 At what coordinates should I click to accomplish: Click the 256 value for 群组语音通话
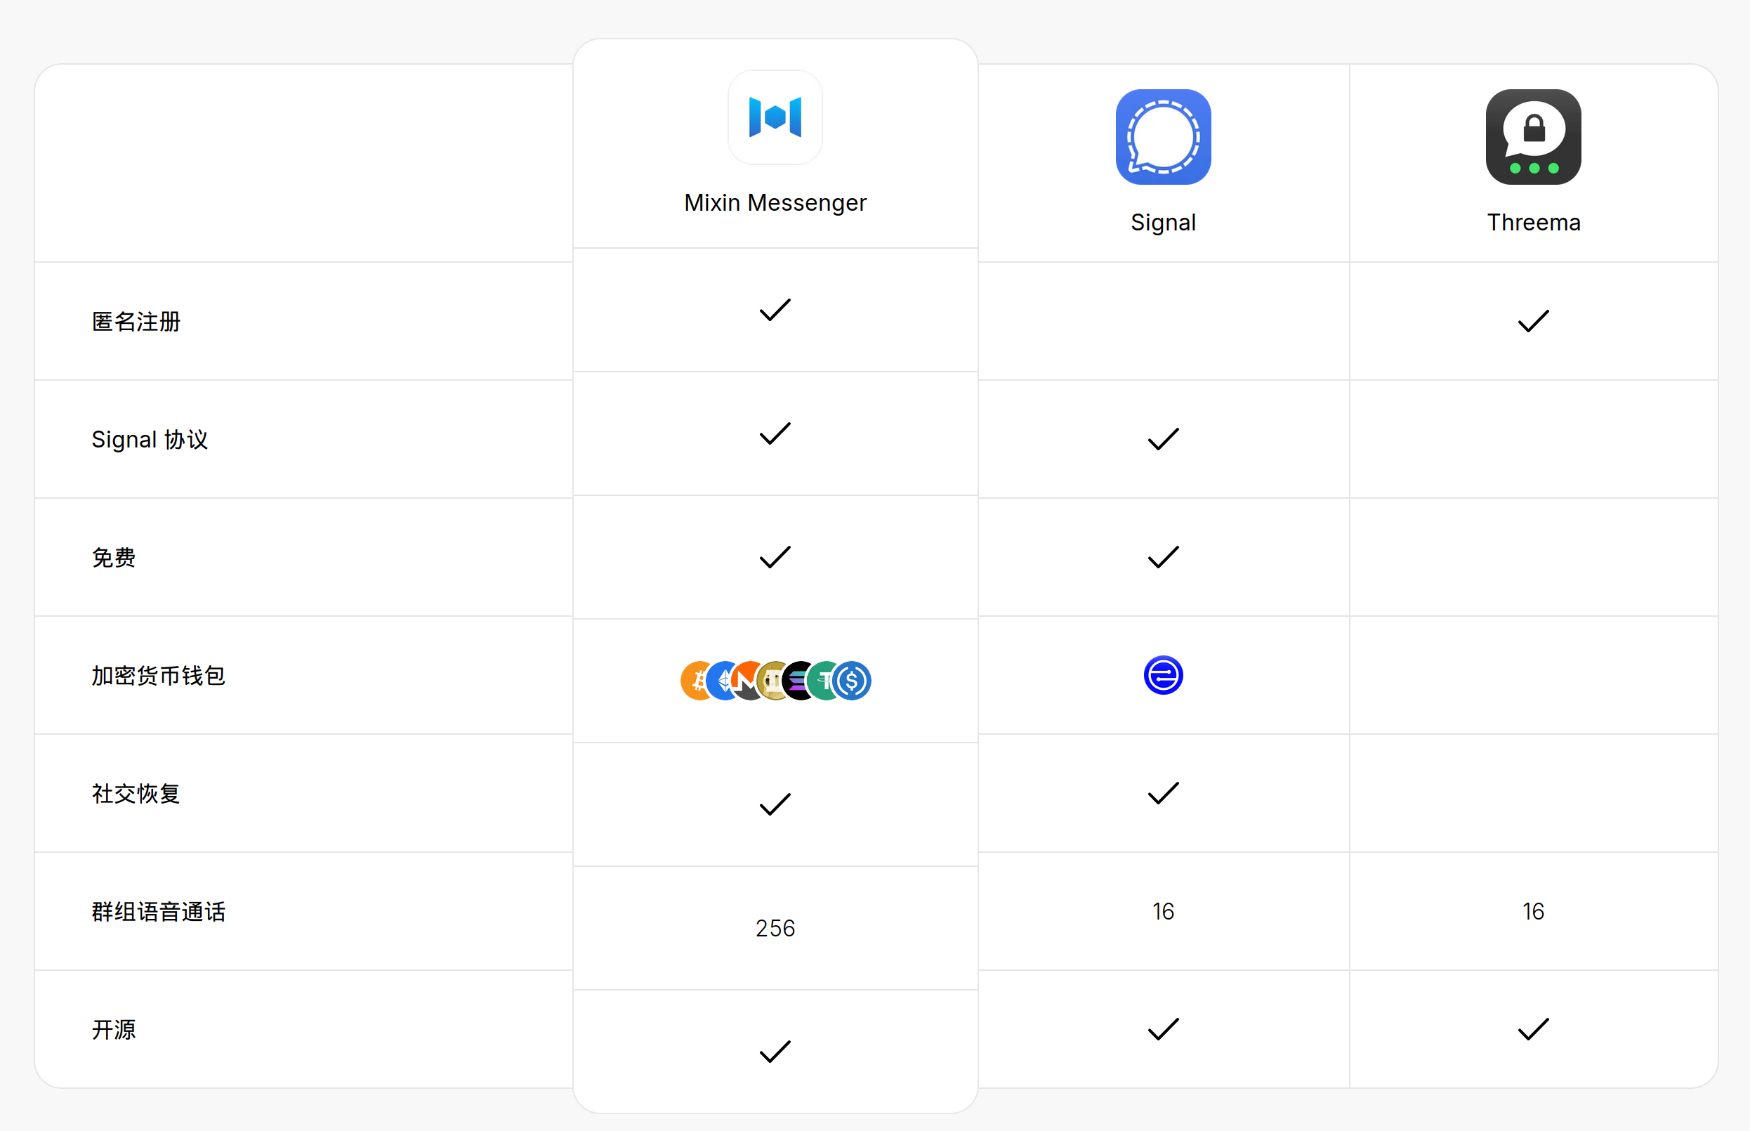pos(775,928)
